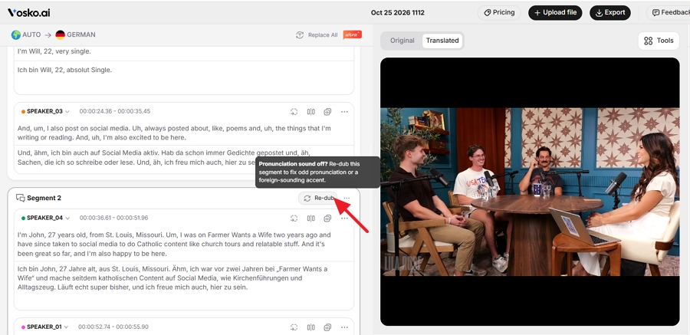
Task: Switch to the Original tab
Action: tap(402, 41)
